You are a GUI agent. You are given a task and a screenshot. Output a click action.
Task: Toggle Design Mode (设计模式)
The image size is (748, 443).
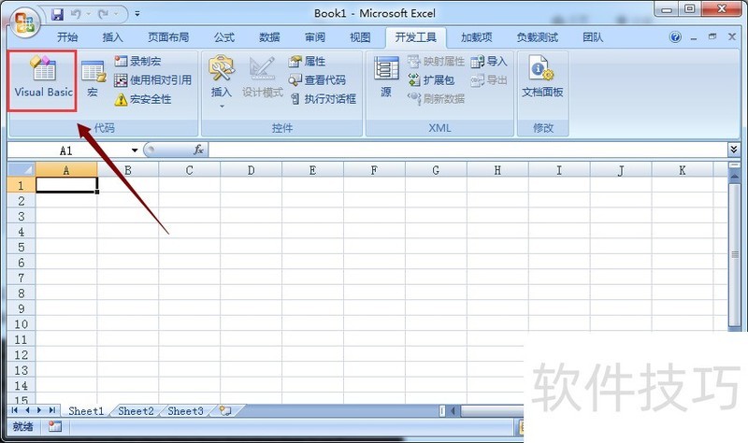263,79
